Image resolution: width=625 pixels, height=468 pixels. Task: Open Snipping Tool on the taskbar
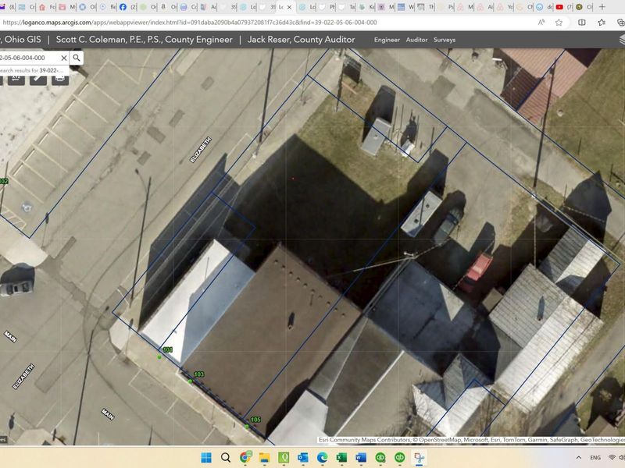419,458
